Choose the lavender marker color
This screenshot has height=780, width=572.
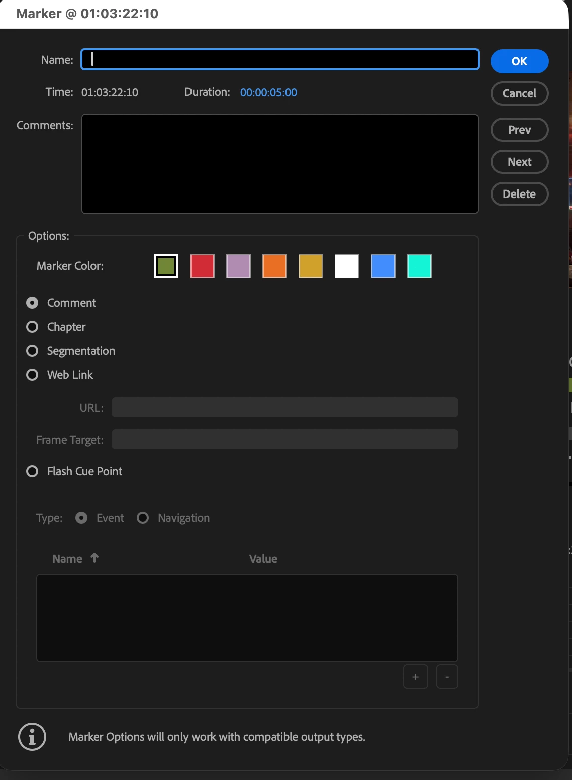tap(238, 266)
